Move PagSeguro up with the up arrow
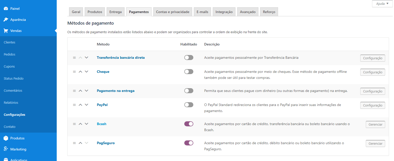Screen dimensions: 394x161 click(80, 143)
